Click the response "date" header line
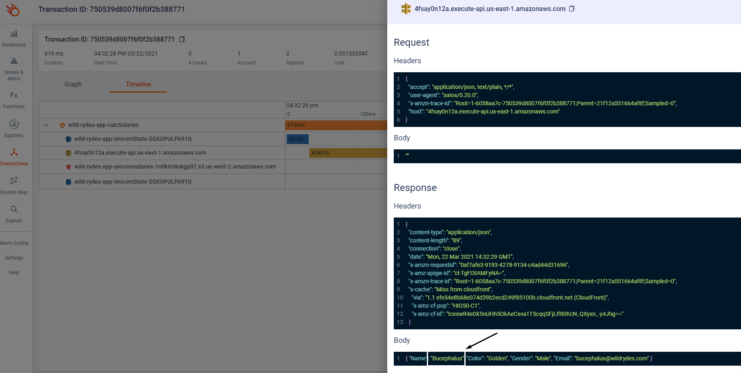Viewport: 741px width, 373px height. point(461,257)
